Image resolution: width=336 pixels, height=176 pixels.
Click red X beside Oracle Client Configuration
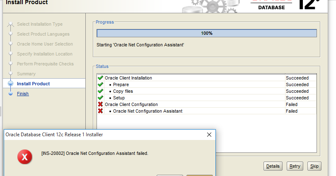100,104
